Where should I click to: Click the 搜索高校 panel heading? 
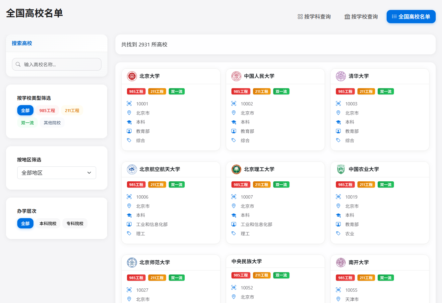click(x=22, y=43)
